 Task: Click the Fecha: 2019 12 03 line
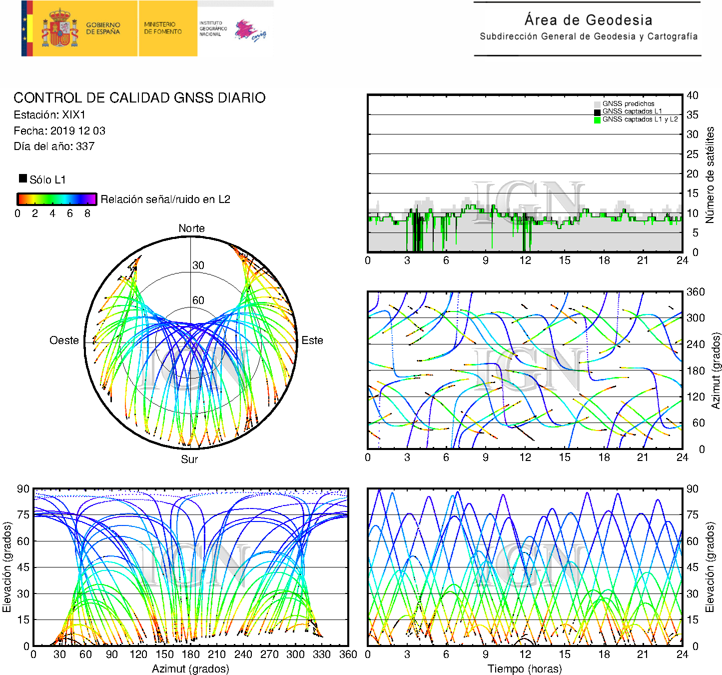click(x=59, y=131)
